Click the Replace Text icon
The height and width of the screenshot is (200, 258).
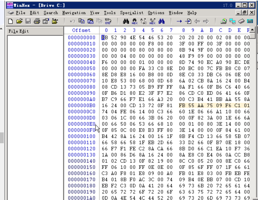pyautogui.click(x=143, y=21)
